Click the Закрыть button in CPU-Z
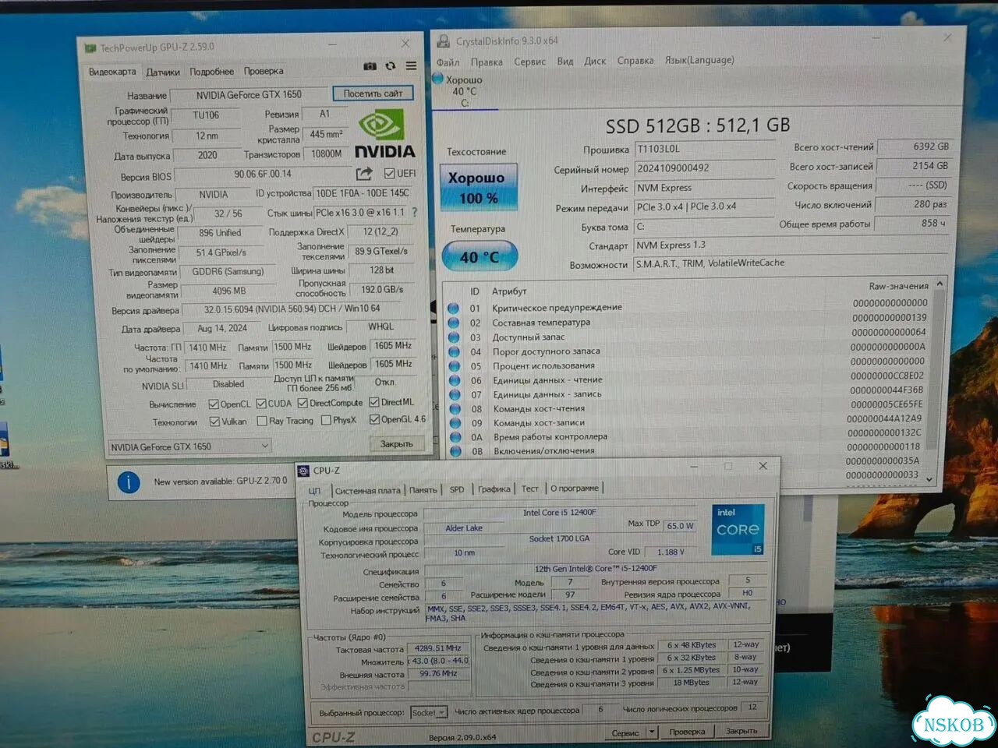The image size is (998, 748). click(x=741, y=731)
